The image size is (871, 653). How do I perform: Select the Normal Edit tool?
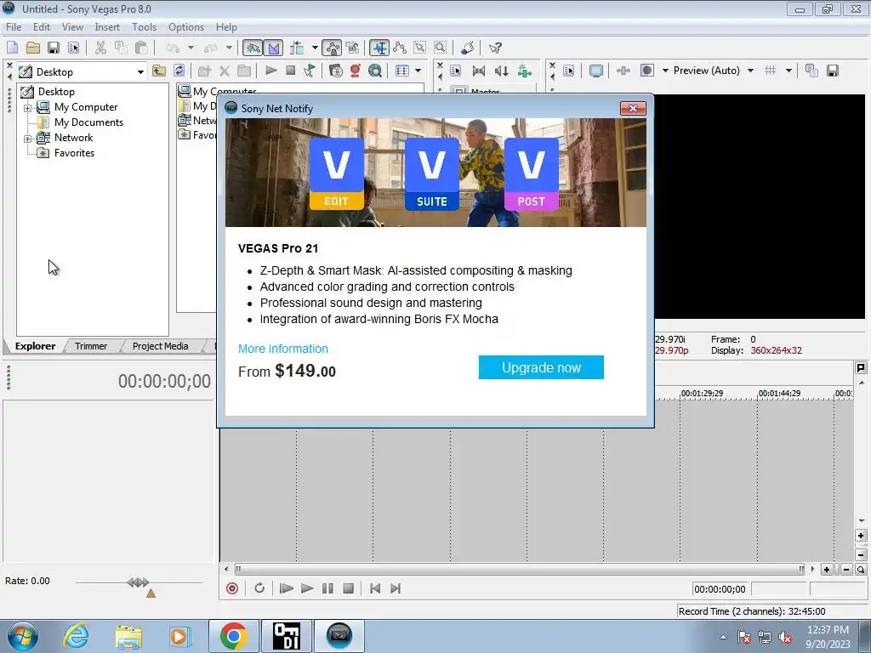click(x=379, y=48)
